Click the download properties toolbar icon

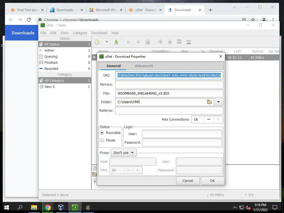coord(148,42)
